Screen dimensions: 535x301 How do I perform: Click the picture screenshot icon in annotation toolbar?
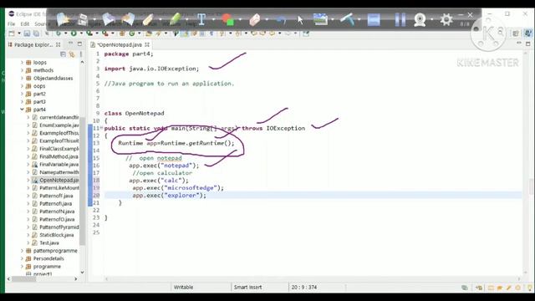(320, 19)
